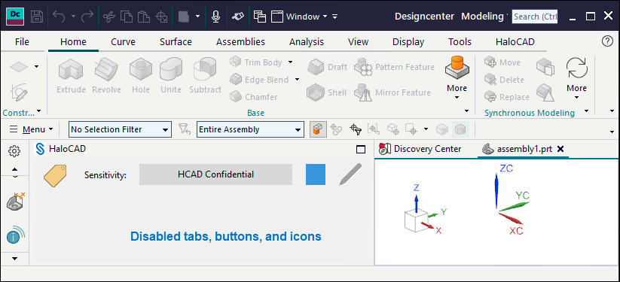Viewport: 620px width, 282px height.
Task: Click the assembly navigator icon in sidebar
Action: tap(16, 202)
